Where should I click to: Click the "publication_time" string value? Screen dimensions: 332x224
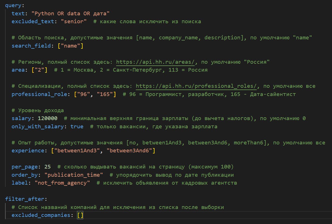pos(74,175)
